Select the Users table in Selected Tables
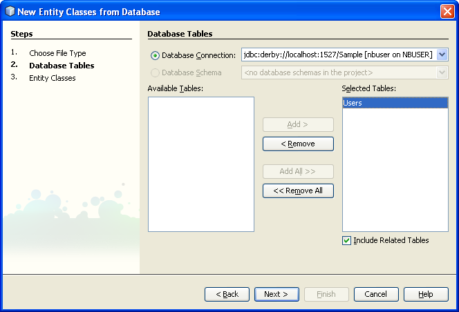The image size is (459, 312). pos(395,103)
